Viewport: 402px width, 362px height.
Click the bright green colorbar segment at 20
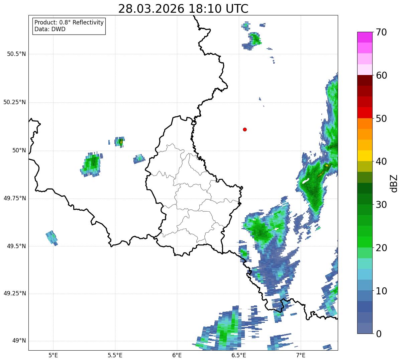point(365,242)
